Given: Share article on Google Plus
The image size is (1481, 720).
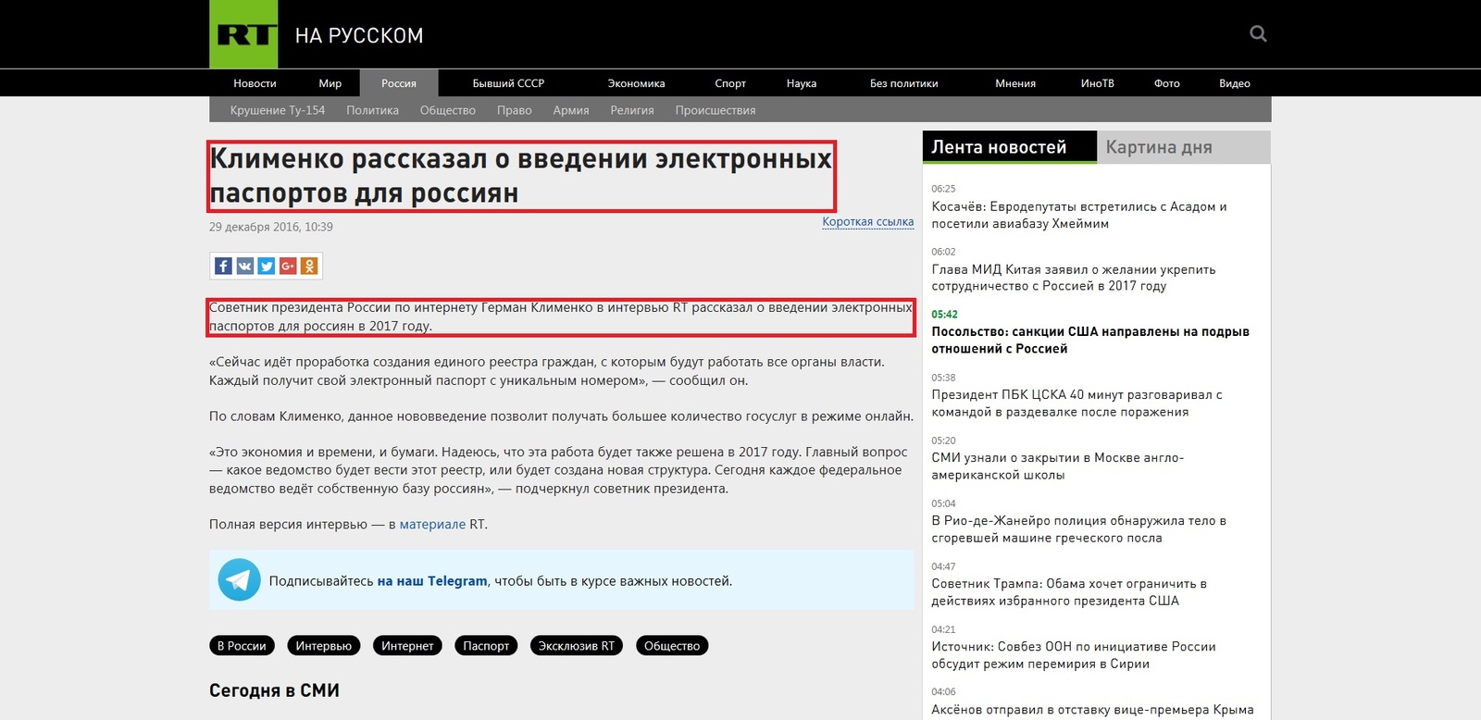Looking at the screenshot, I should click(288, 267).
